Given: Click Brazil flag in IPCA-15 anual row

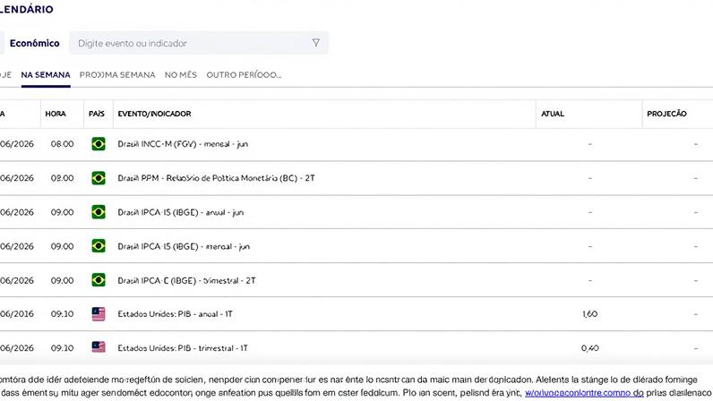Looking at the screenshot, I should coord(99,212).
